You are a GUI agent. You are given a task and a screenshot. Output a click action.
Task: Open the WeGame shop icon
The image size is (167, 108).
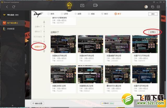pos(82,5)
